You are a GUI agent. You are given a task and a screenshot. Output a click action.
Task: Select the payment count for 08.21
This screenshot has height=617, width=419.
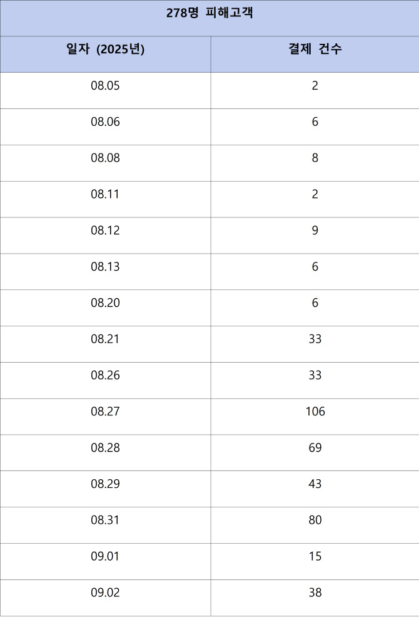pyautogui.click(x=315, y=340)
